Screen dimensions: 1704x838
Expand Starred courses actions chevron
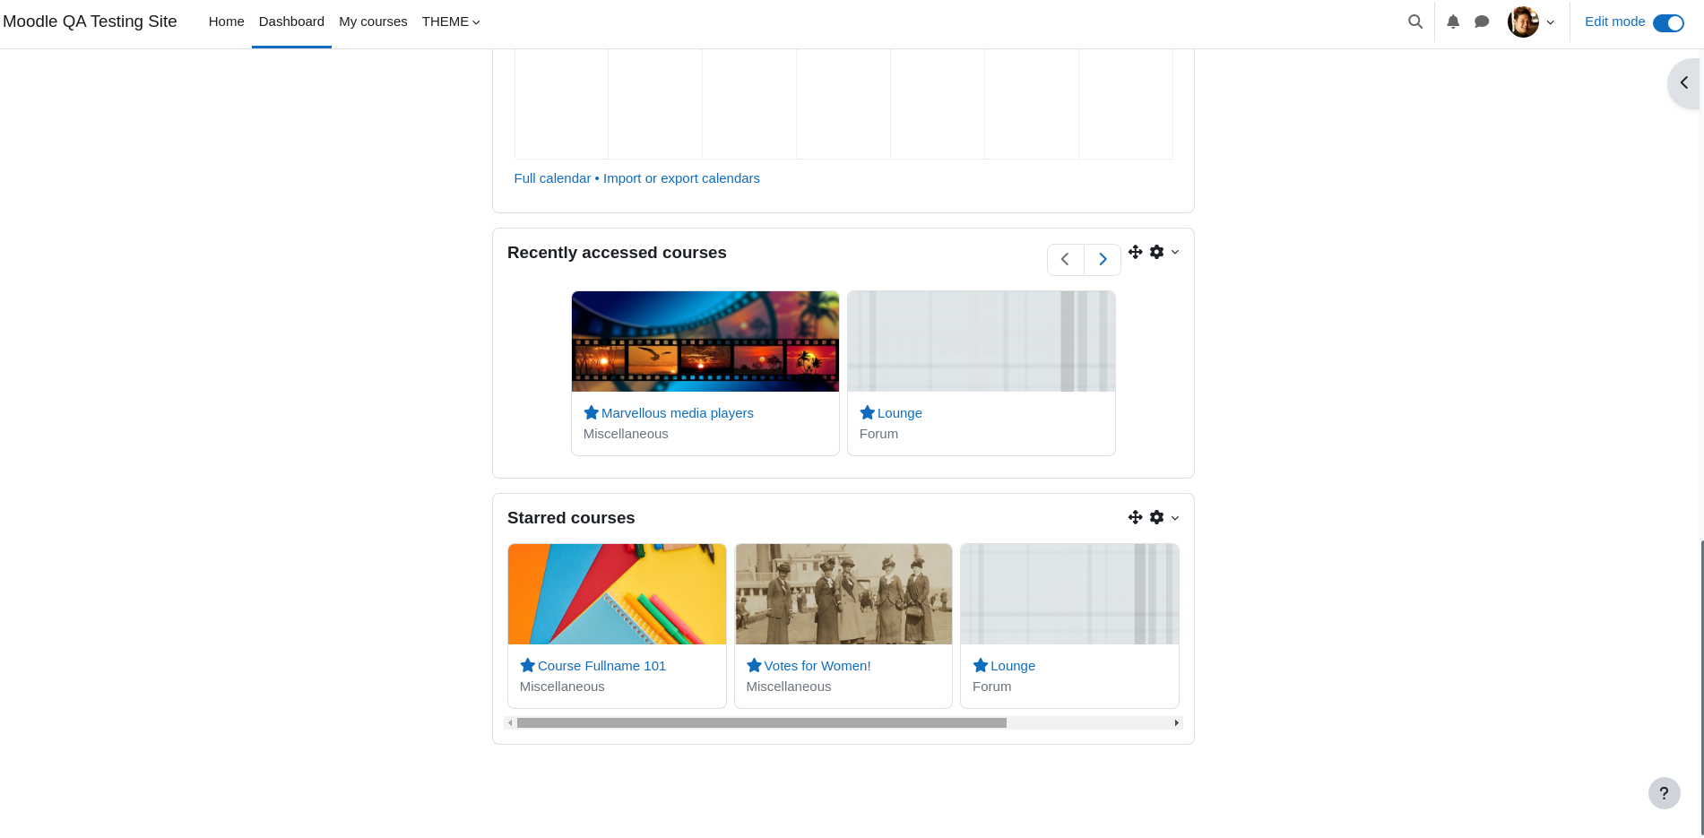click(1175, 518)
